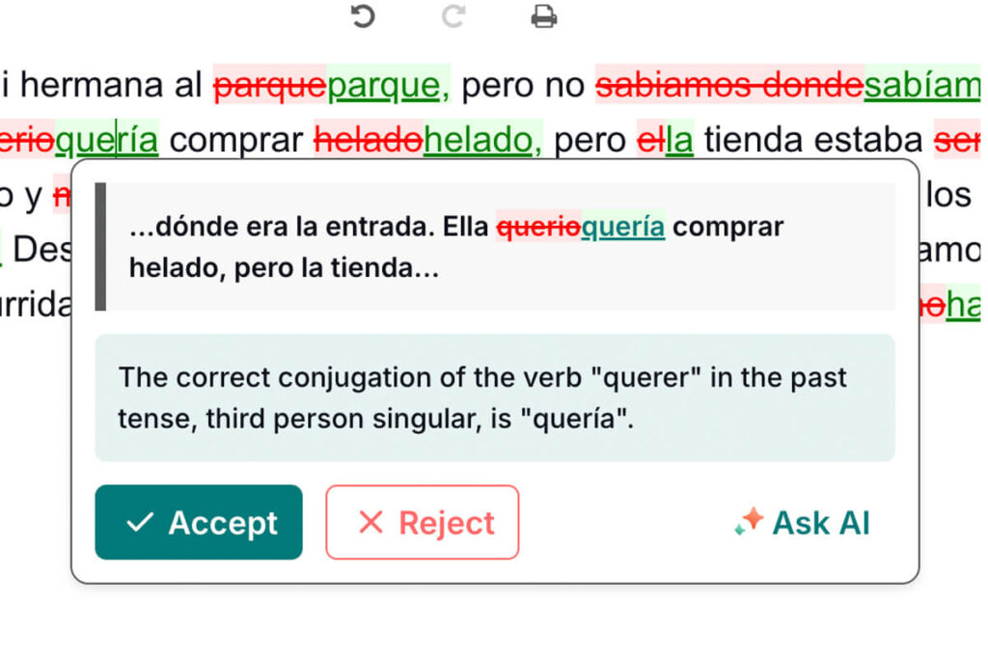Reject the suggested correction
Screen dimensions: 988x659
pyautogui.click(x=422, y=522)
